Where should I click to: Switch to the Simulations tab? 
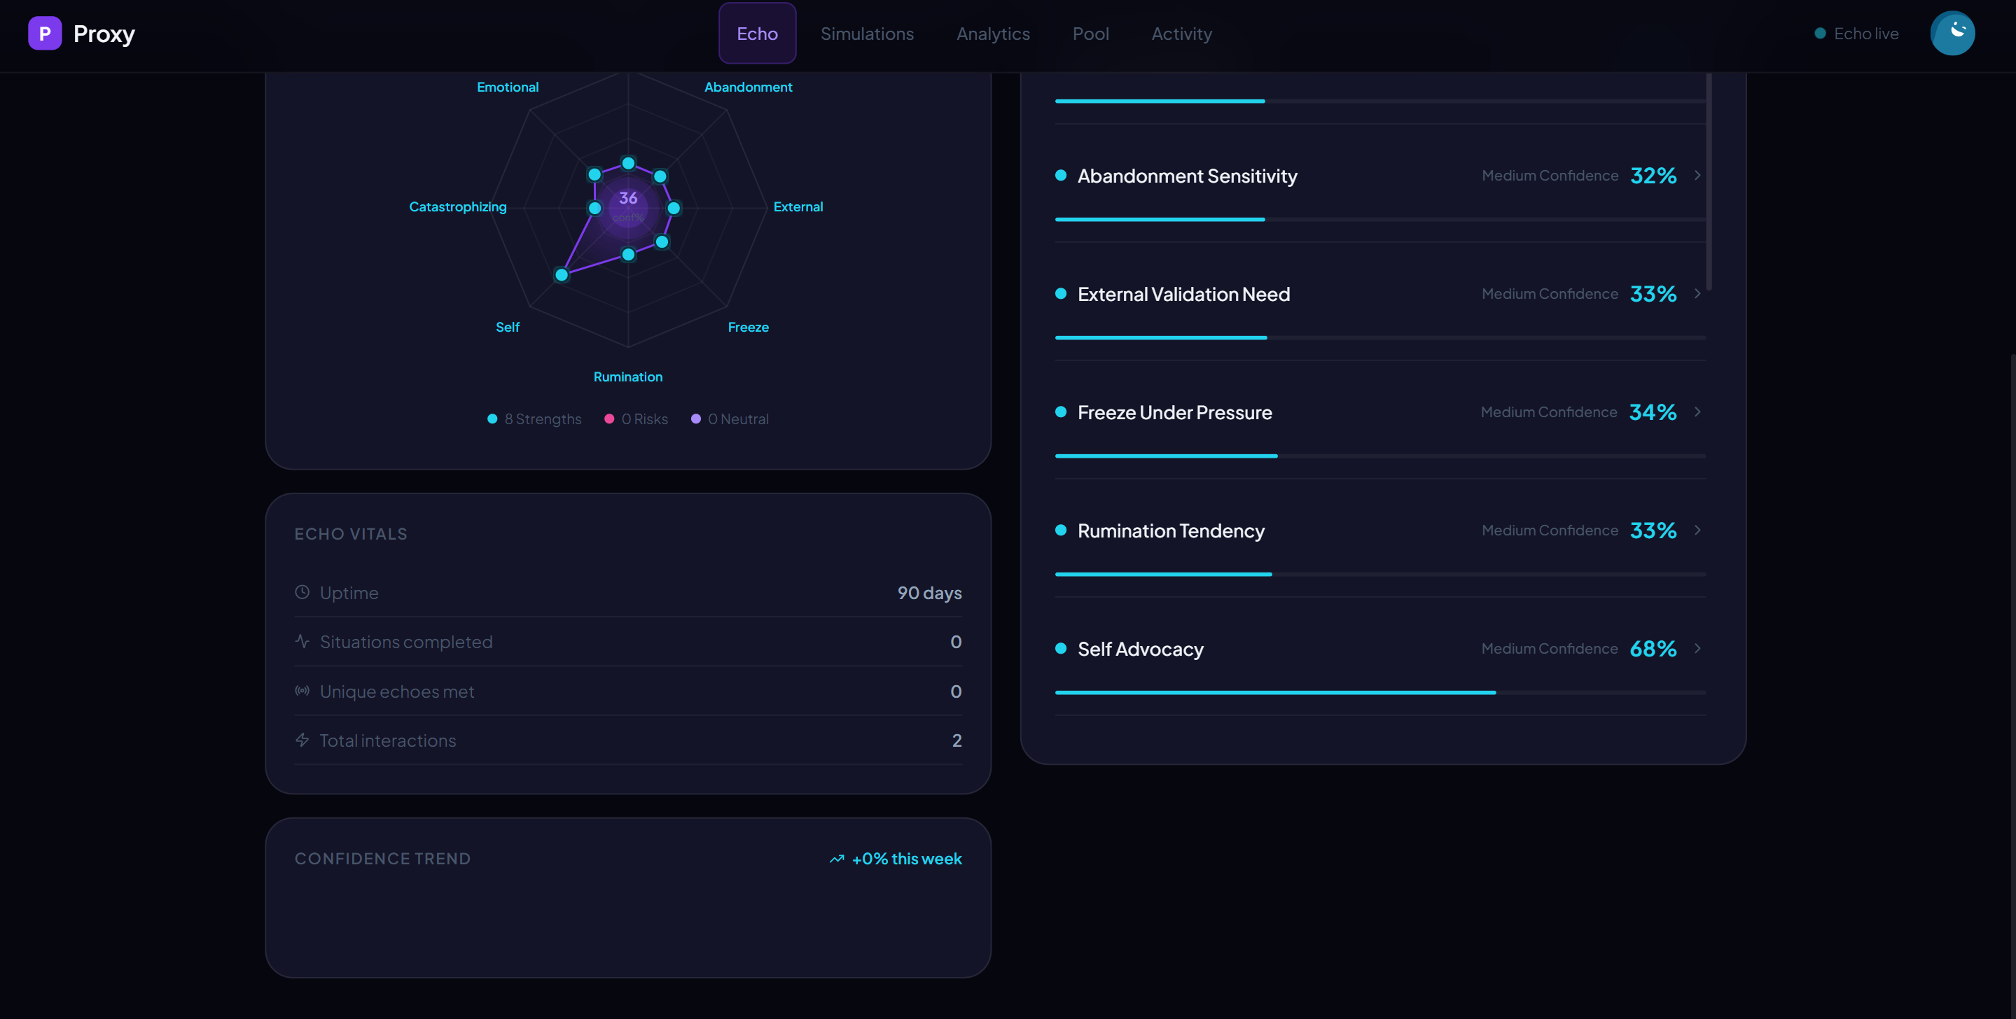[866, 34]
